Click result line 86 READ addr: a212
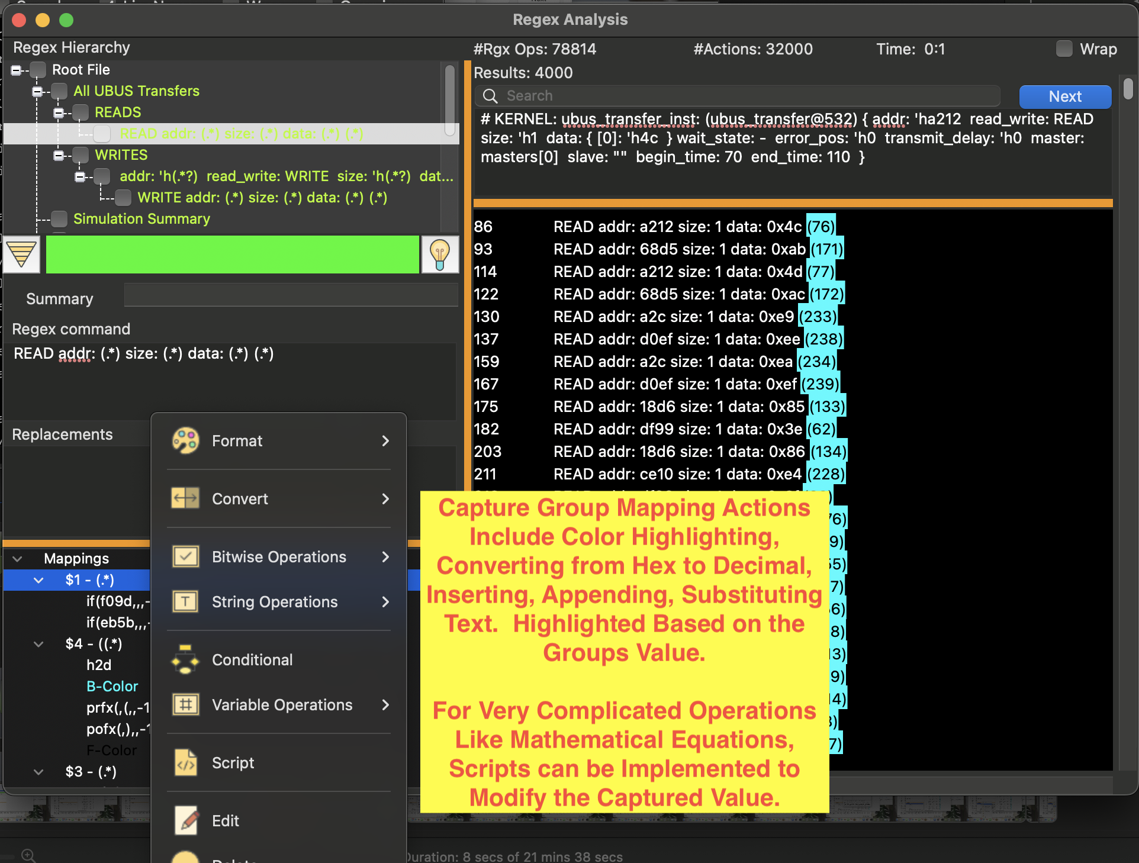 [x=654, y=227]
